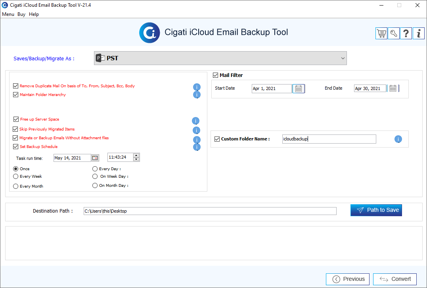Choose the On Week Day option
The height and width of the screenshot is (288, 427).
point(95,177)
